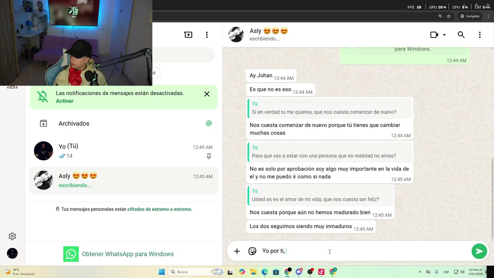Screen dimensions: 494x278
Task: Open Asly's profile photo in chat header
Action: 236,34
